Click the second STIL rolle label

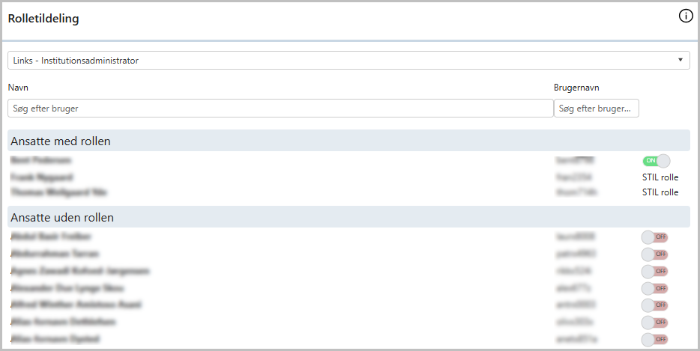[660, 192]
